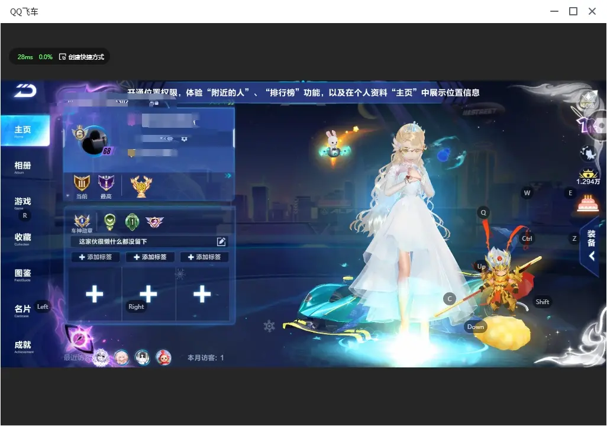The height and width of the screenshot is (426, 607).
Task: Click the rightmost 添加标签 button
Action: click(x=204, y=257)
